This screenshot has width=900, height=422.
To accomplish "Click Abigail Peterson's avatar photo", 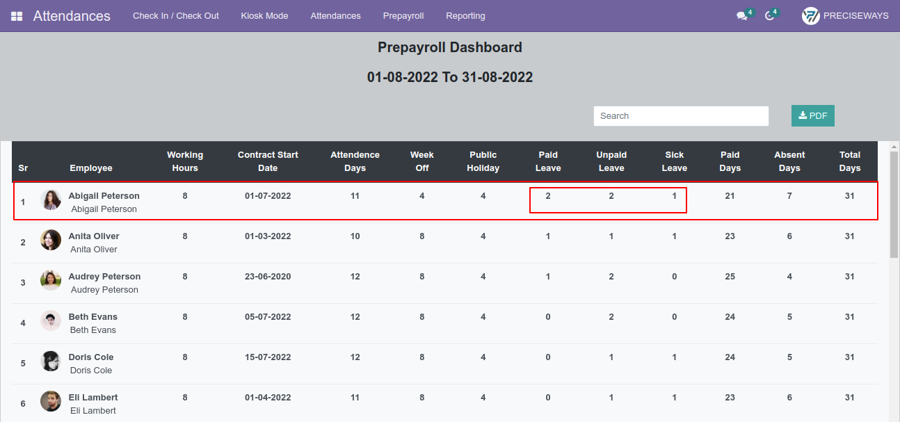I will point(51,200).
